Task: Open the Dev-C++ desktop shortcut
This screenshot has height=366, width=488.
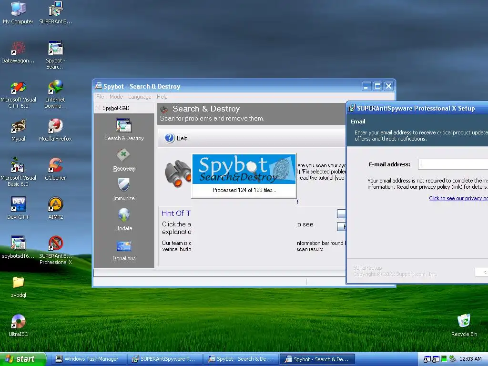Action: (18, 209)
